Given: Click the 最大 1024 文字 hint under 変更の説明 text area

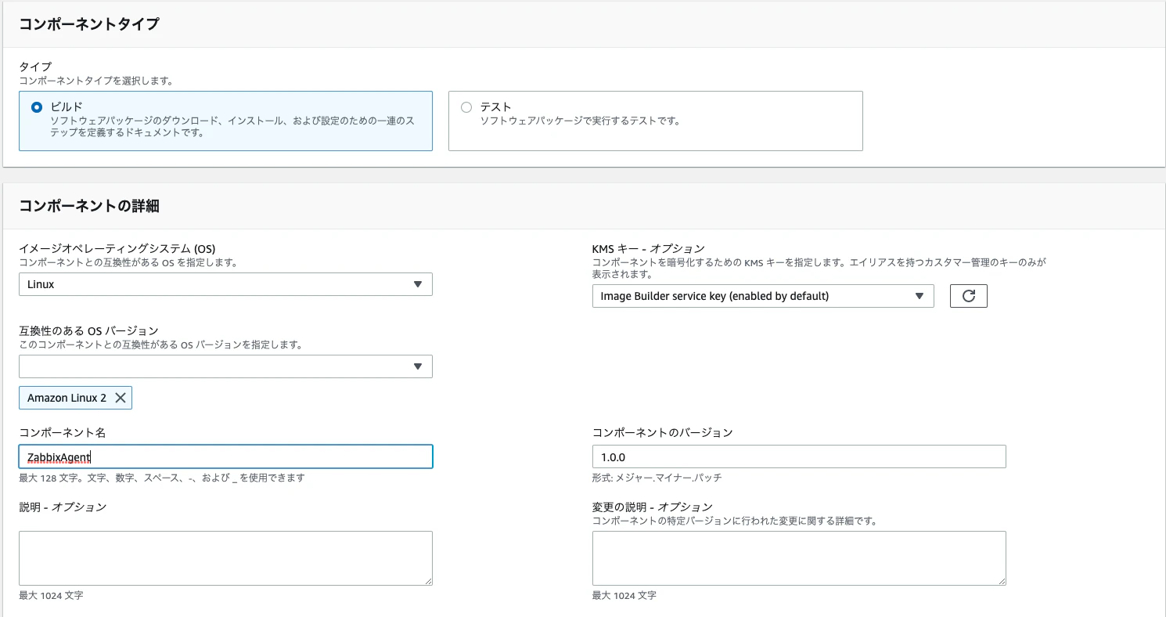Looking at the screenshot, I should pos(624,595).
